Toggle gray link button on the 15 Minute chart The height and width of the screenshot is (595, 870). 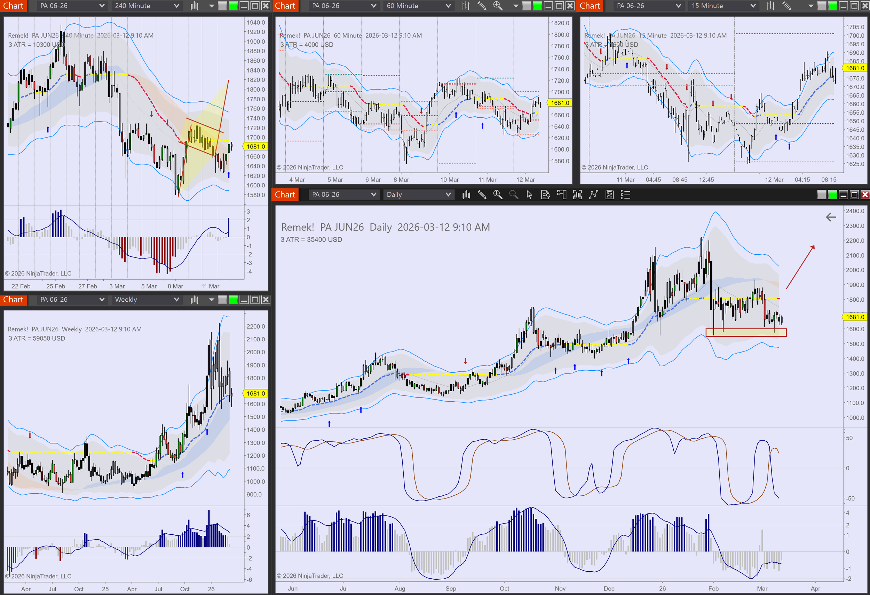(x=822, y=6)
